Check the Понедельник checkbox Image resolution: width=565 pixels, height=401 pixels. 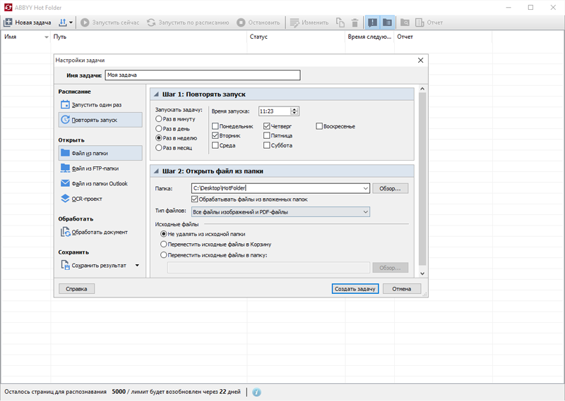215,126
